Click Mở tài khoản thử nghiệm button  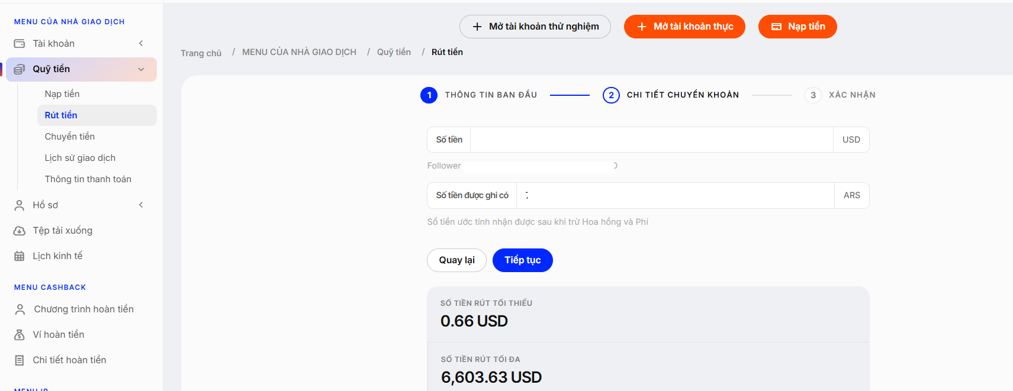(535, 27)
